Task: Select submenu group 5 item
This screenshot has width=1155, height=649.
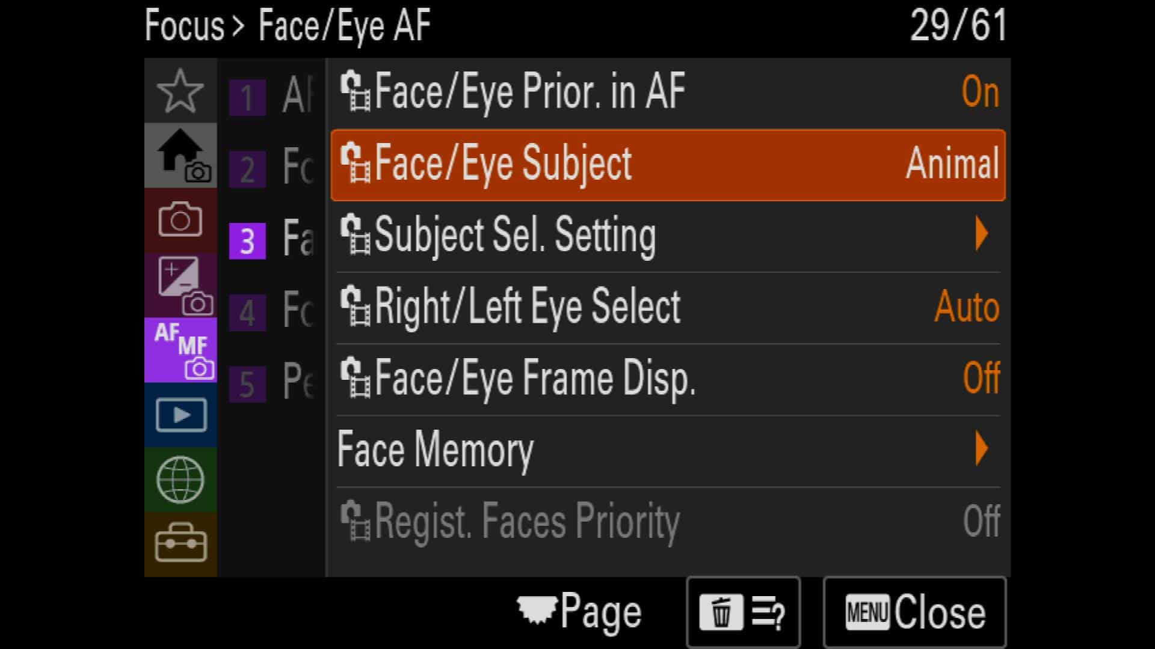Action: (271, 383)
